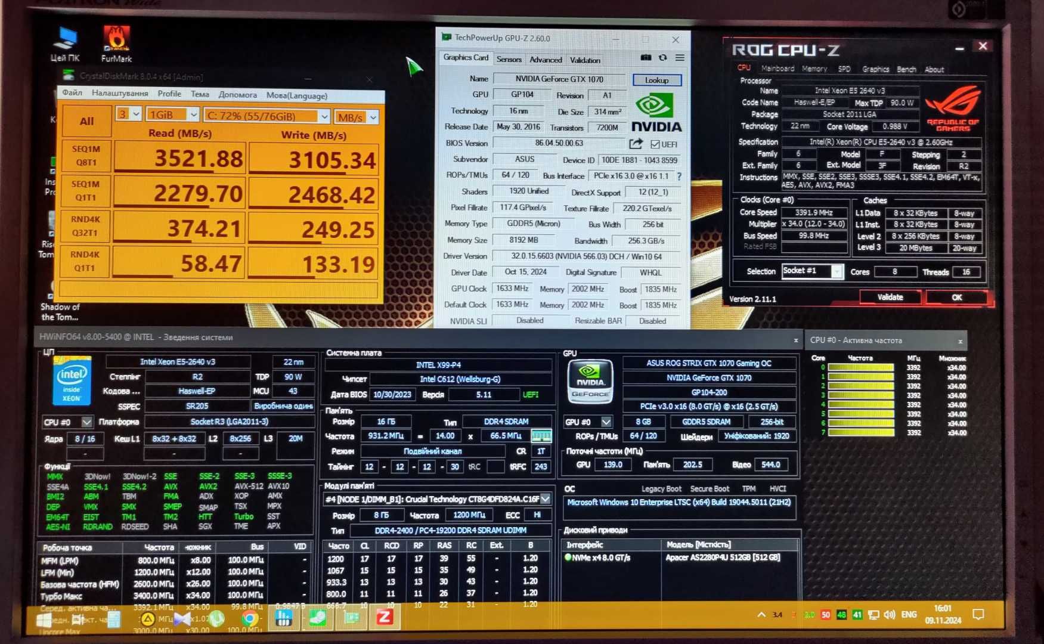The height and width of the screenshot is (644, 1044).
Task: Open the MB/s unit dropdown
Action: click(x=356, y=117)
